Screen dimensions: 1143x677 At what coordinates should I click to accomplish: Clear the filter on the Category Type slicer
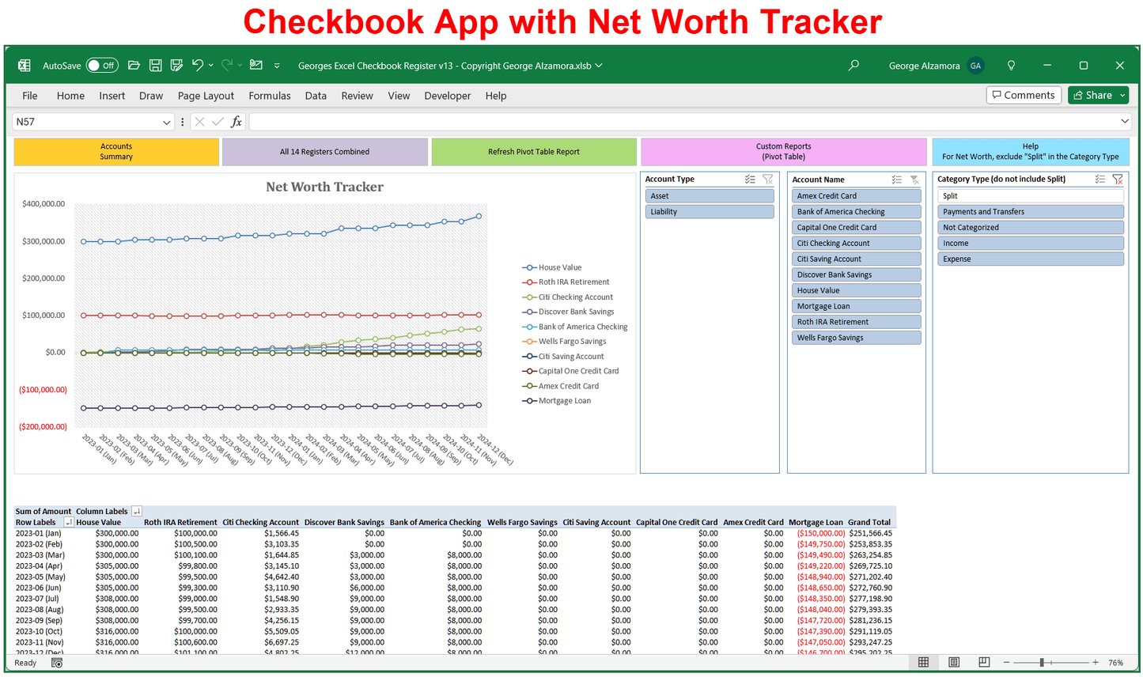[x=1118, y=180]
